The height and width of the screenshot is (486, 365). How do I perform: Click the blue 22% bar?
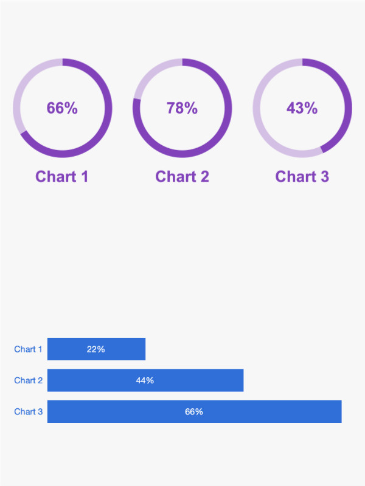point(96,349)
